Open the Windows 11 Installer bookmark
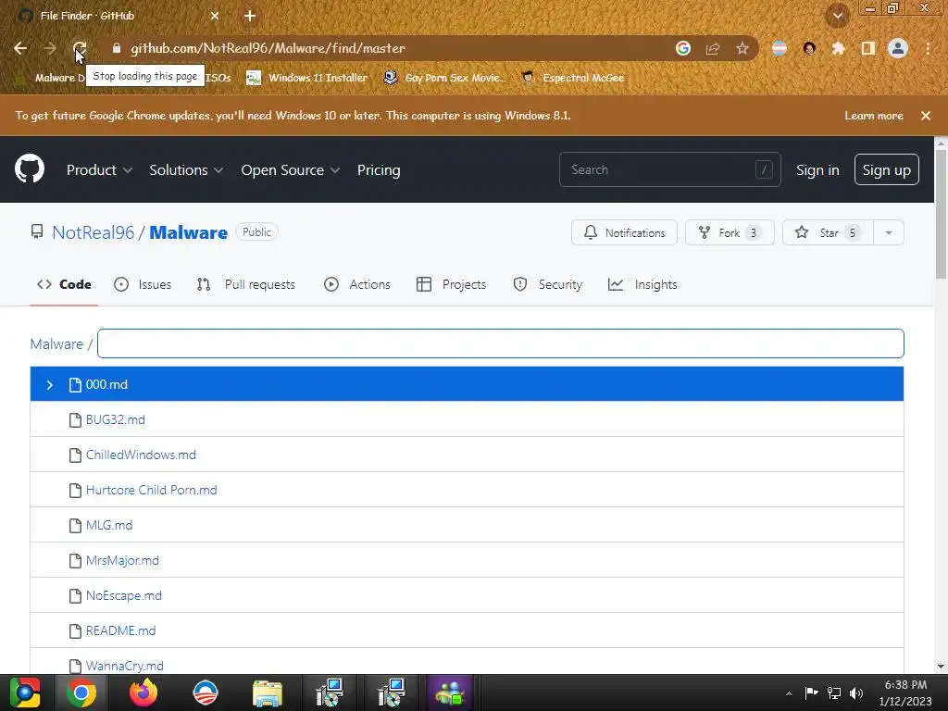This screenshot has width=948, height=711. pos(307,78)
